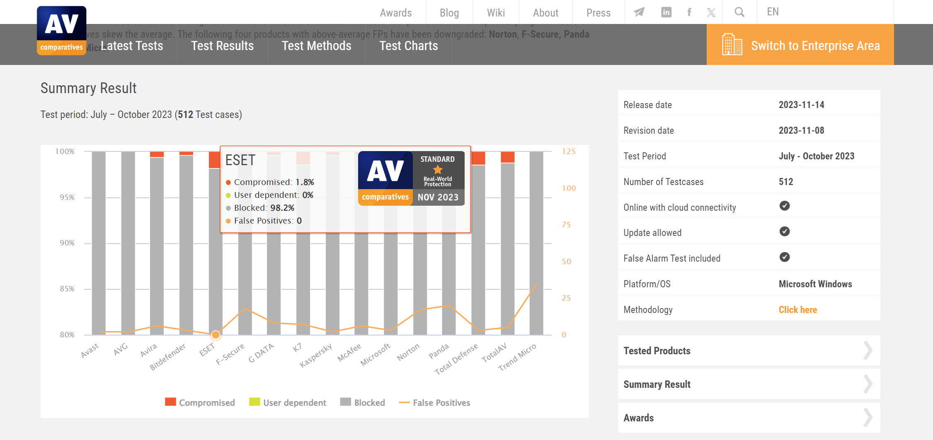Click the July - October 2023 test period value

817,156
